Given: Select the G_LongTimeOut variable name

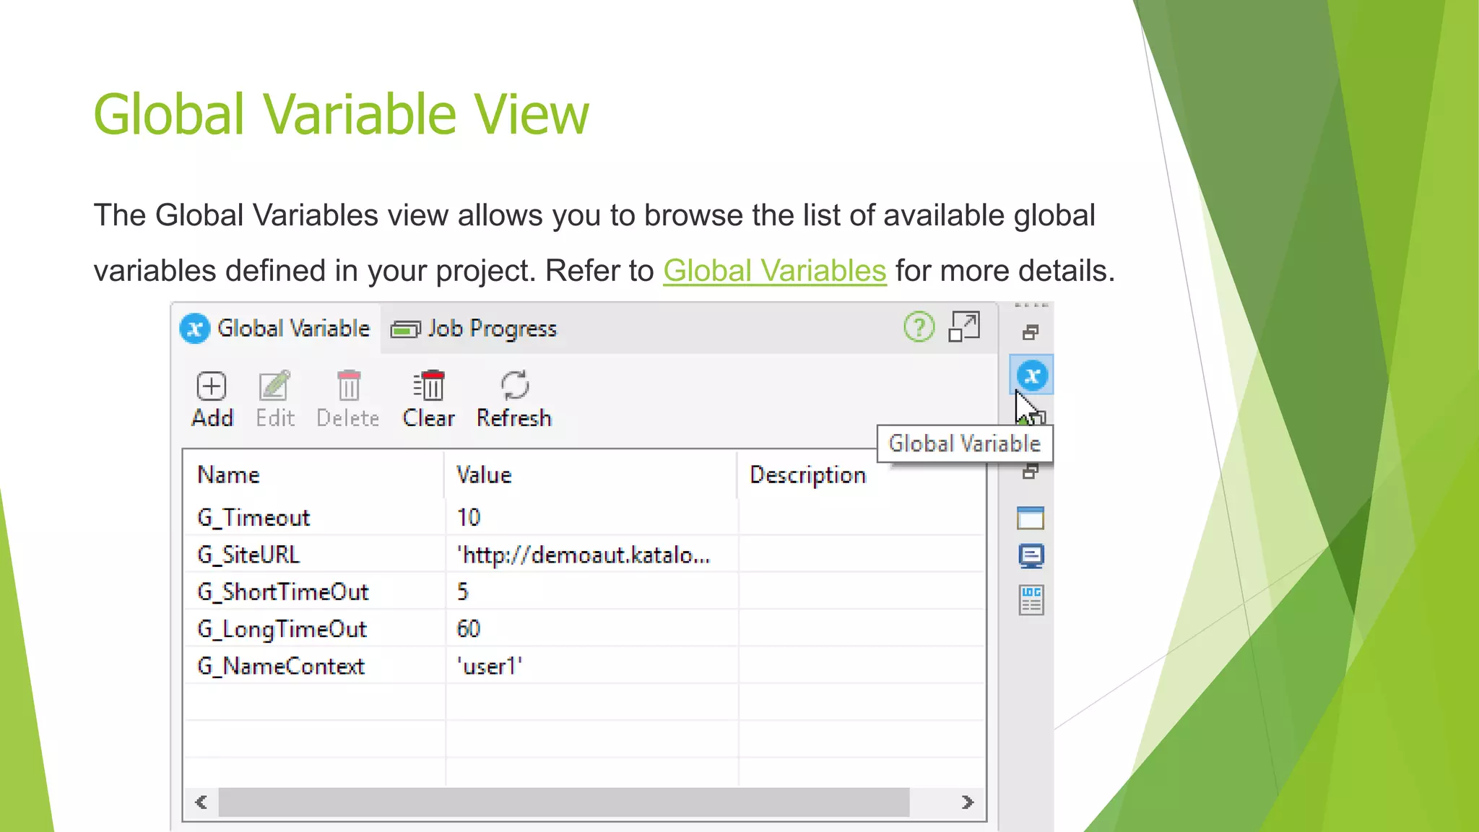Looking at the screenshot, I should [x=282, y=629].
